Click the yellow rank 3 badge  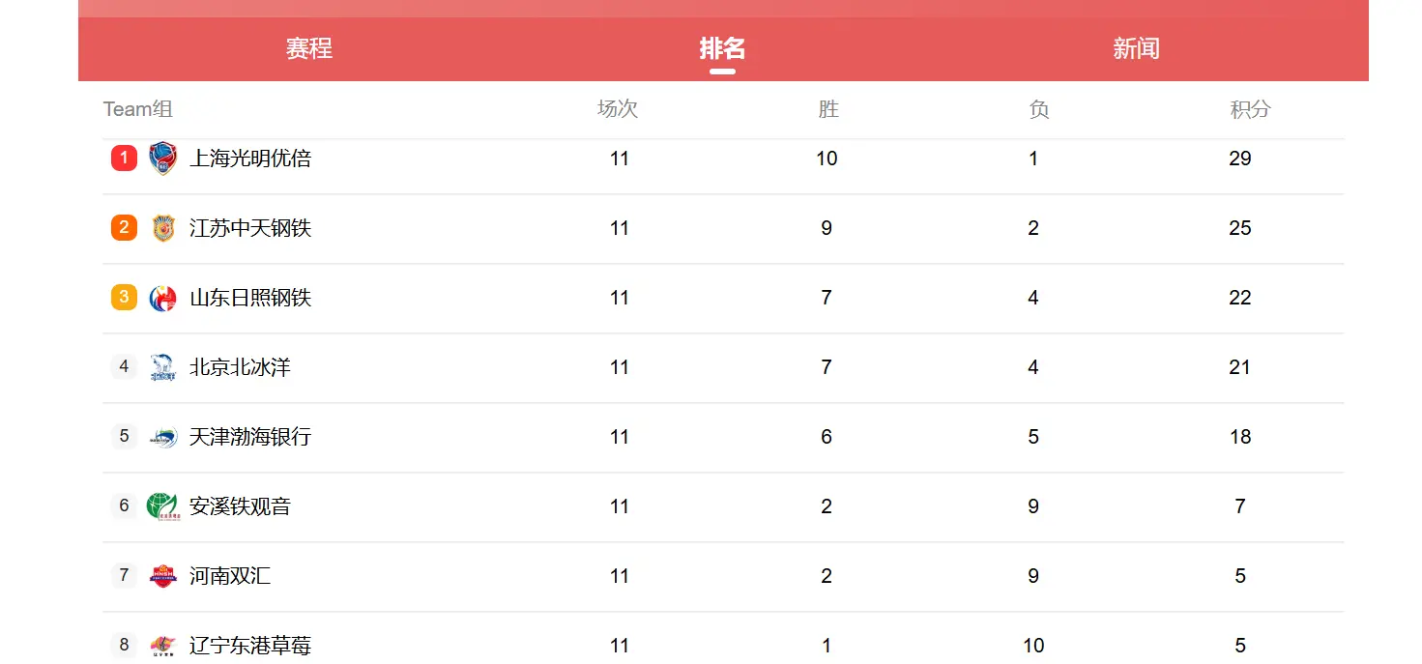(x=124, y=298)
